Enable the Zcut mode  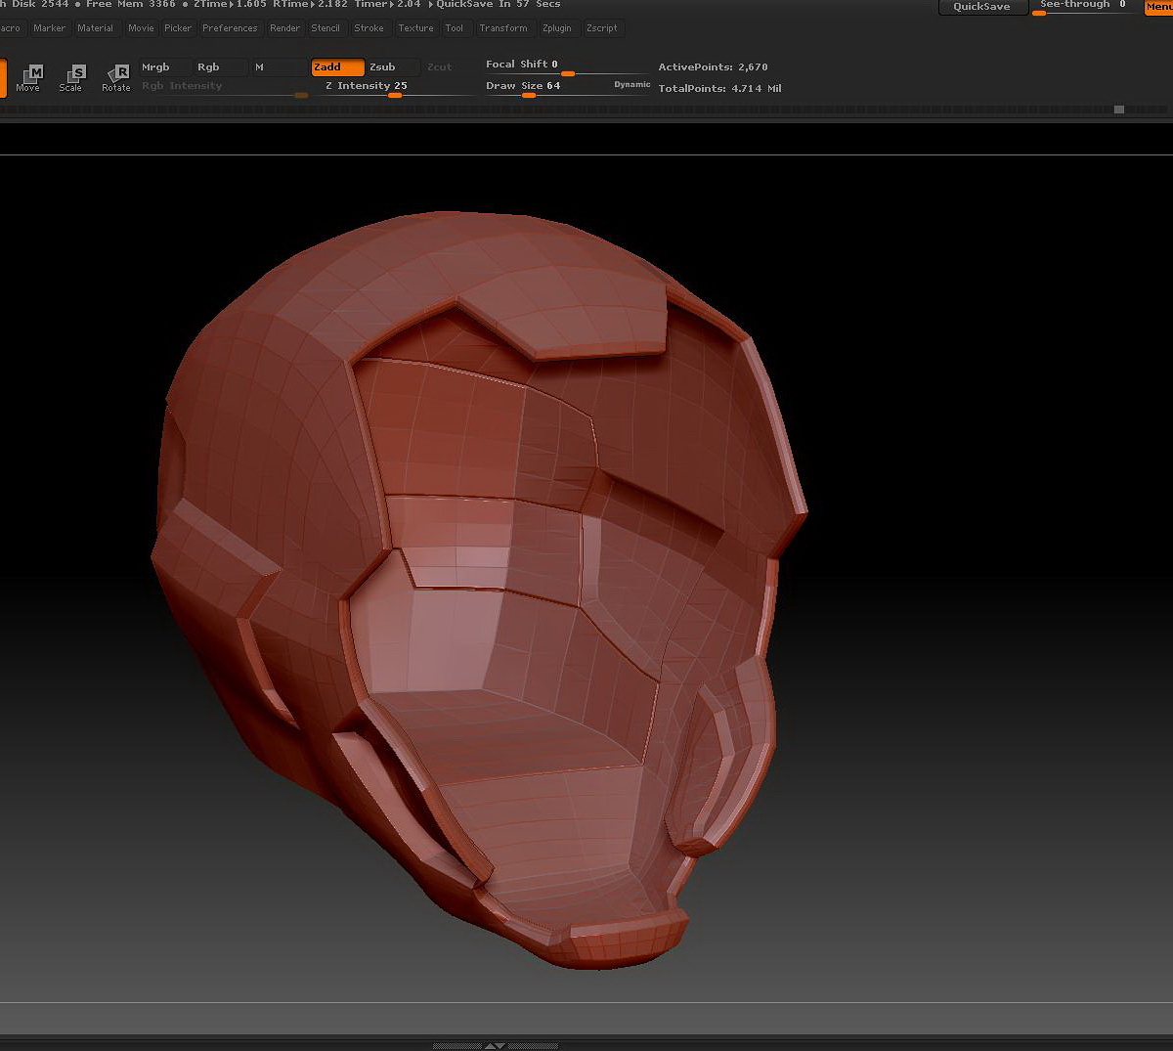pyautogui.click(x=439, y=67)
